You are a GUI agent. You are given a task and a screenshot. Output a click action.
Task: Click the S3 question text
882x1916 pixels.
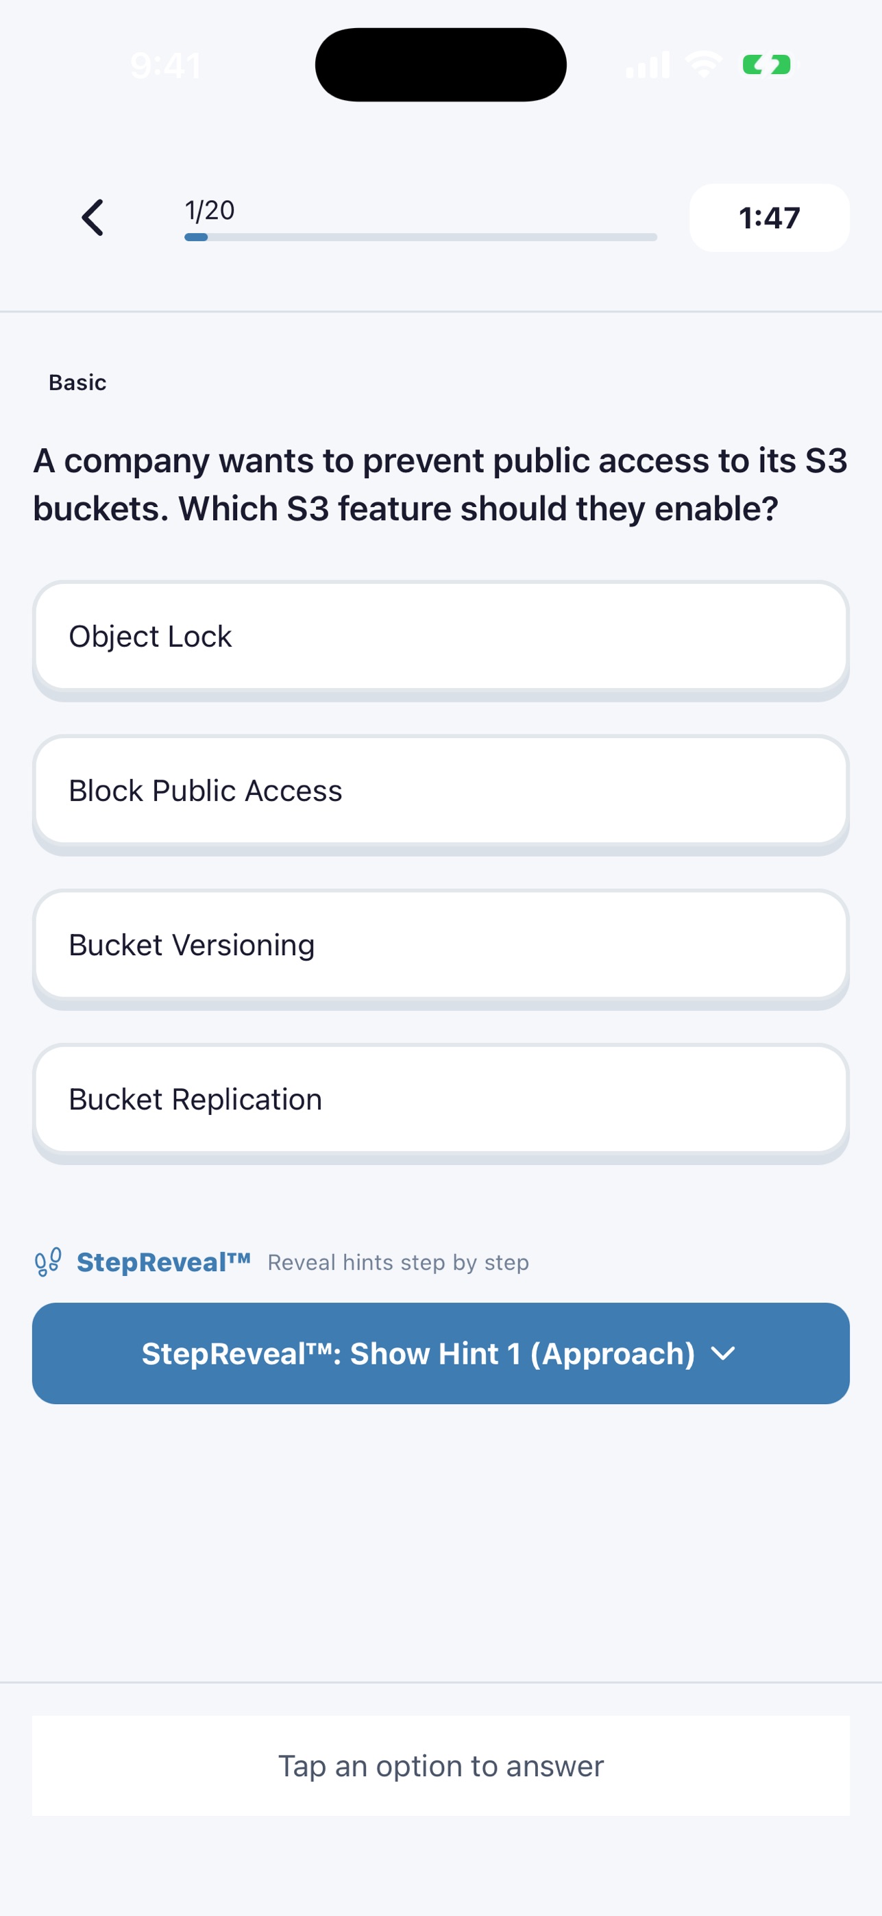click(x=441, y=485)
